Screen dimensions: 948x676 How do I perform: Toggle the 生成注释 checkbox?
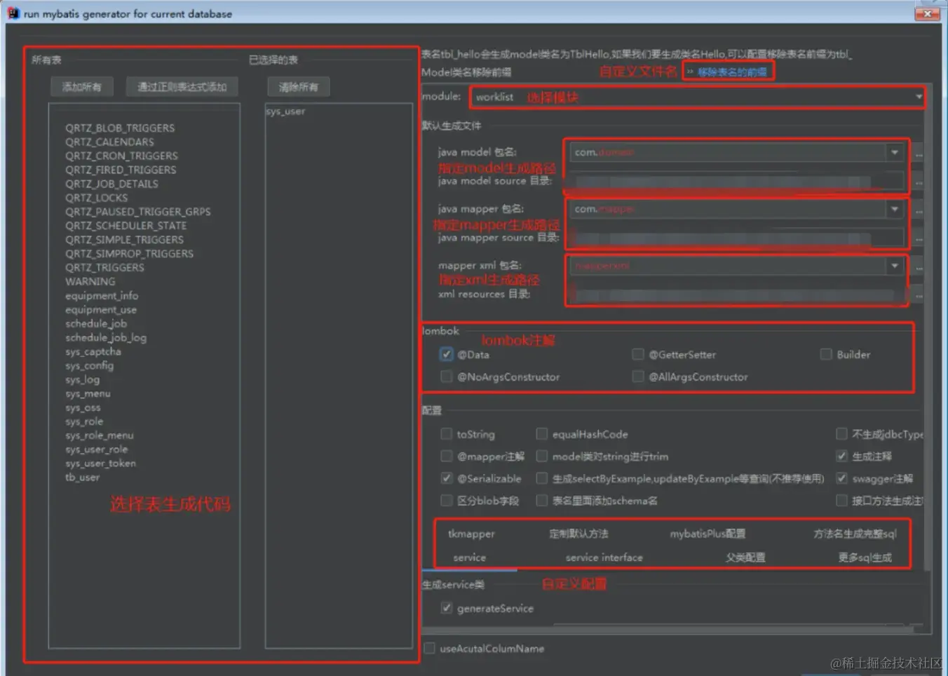point(841,457)
